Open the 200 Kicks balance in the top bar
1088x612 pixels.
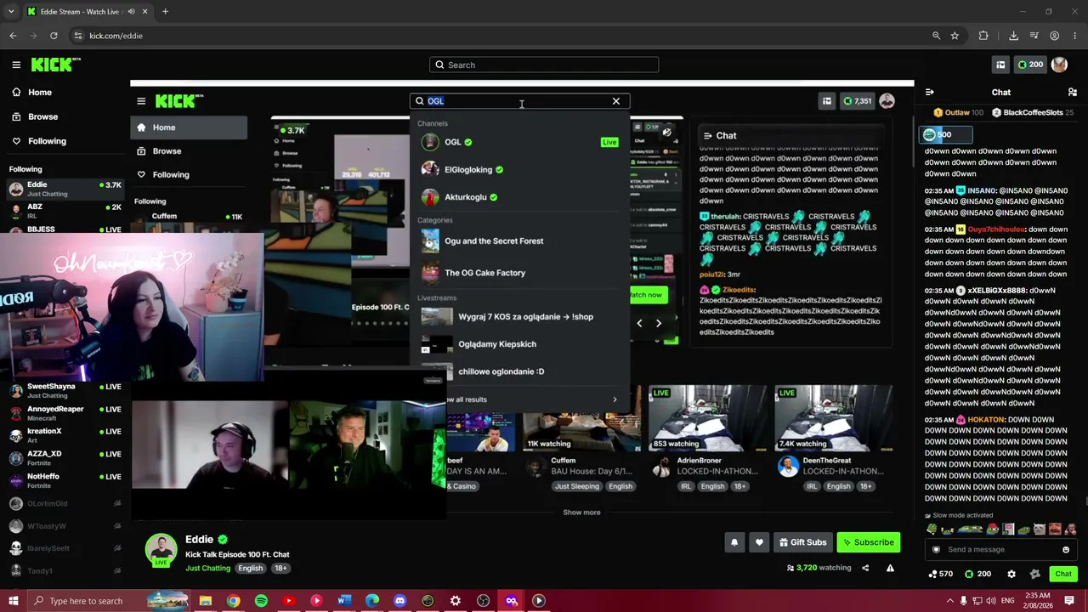pos(1029,65)
